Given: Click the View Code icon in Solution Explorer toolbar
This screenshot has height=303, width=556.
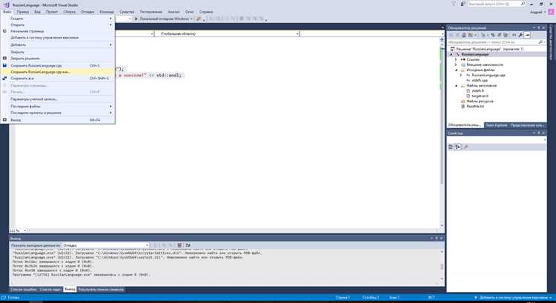Looking at the screenshot, I should [514, 35].
